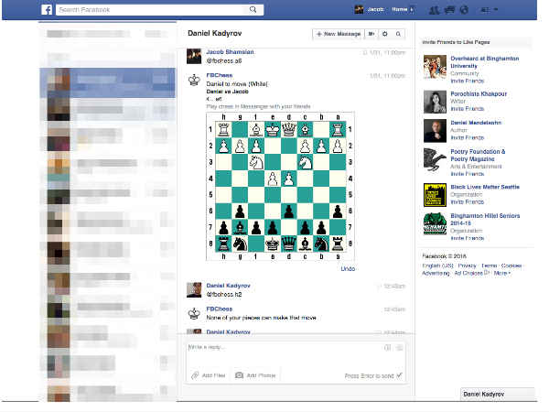The width and height of the screenshot is (549, 412).
Task: Click Jacob Shamsian's message avatar
Action: pos(194,57)
